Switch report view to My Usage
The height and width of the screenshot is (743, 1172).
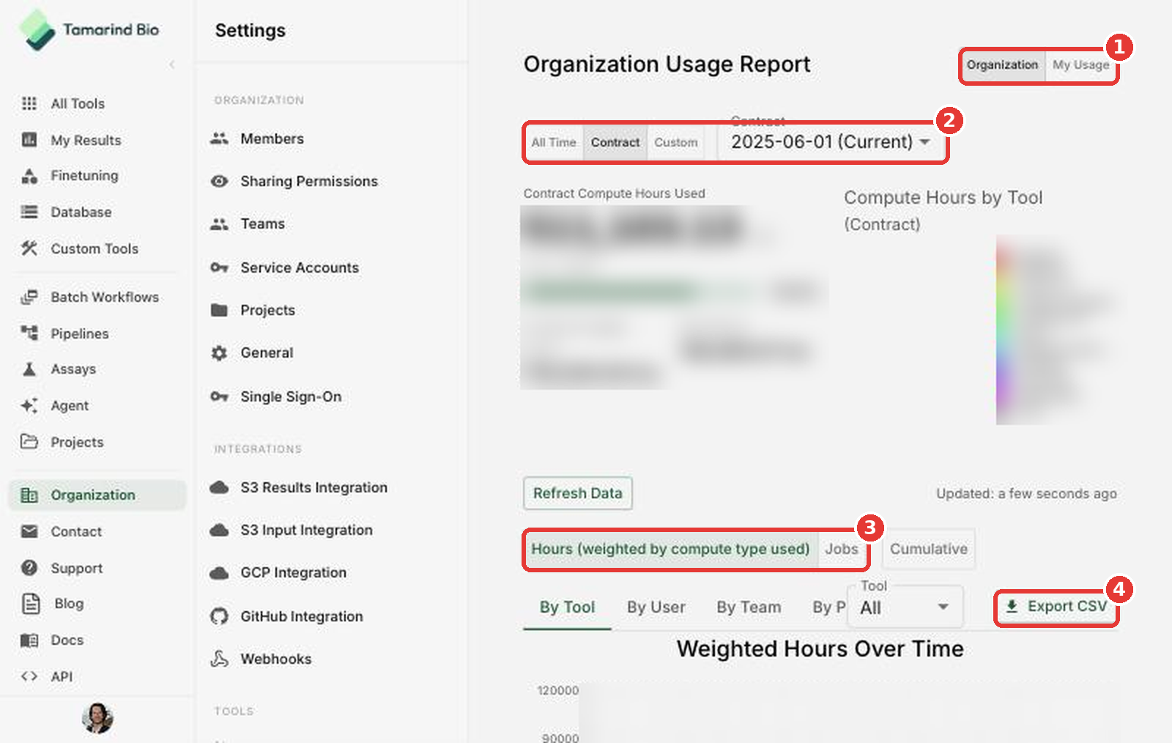tap(1080, 64)
